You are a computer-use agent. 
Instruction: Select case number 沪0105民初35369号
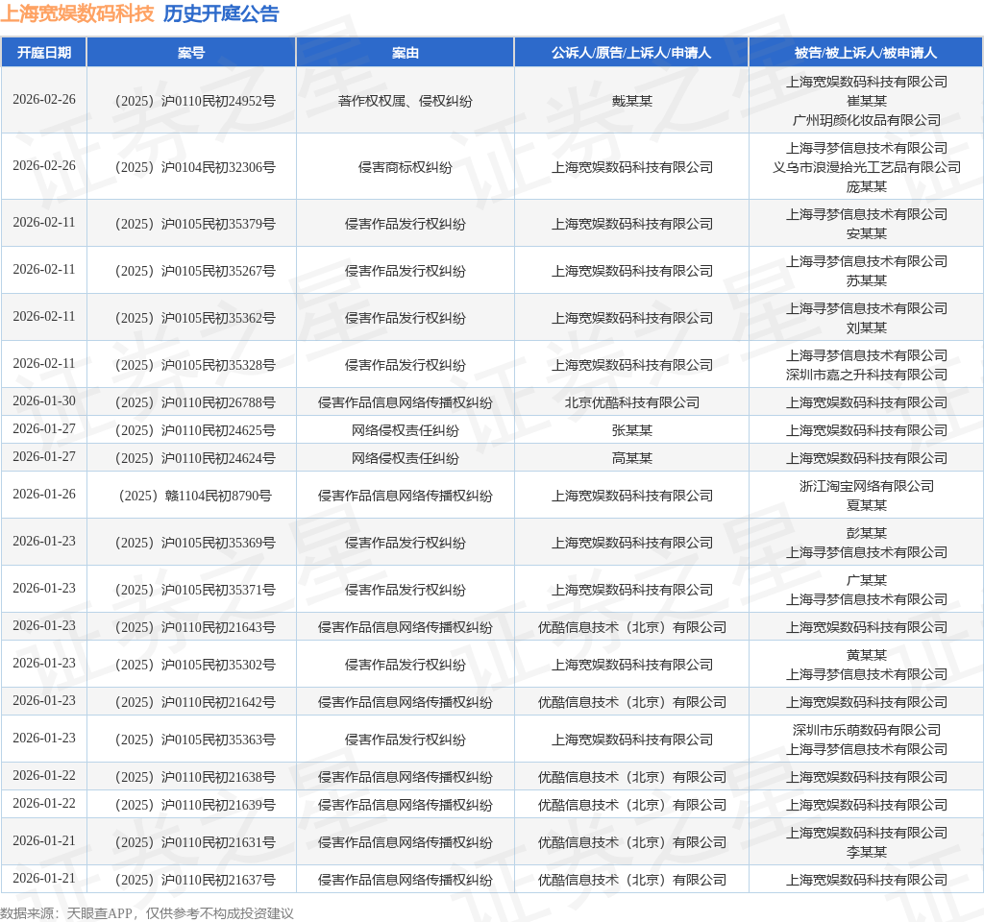coord(218,543)
